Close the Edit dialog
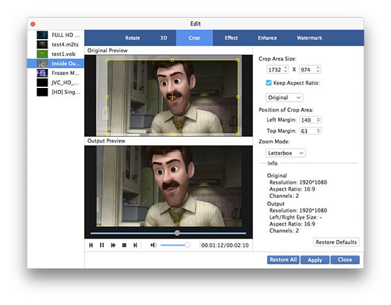This screenshot has height=305, width=391. tap(345, 259)
